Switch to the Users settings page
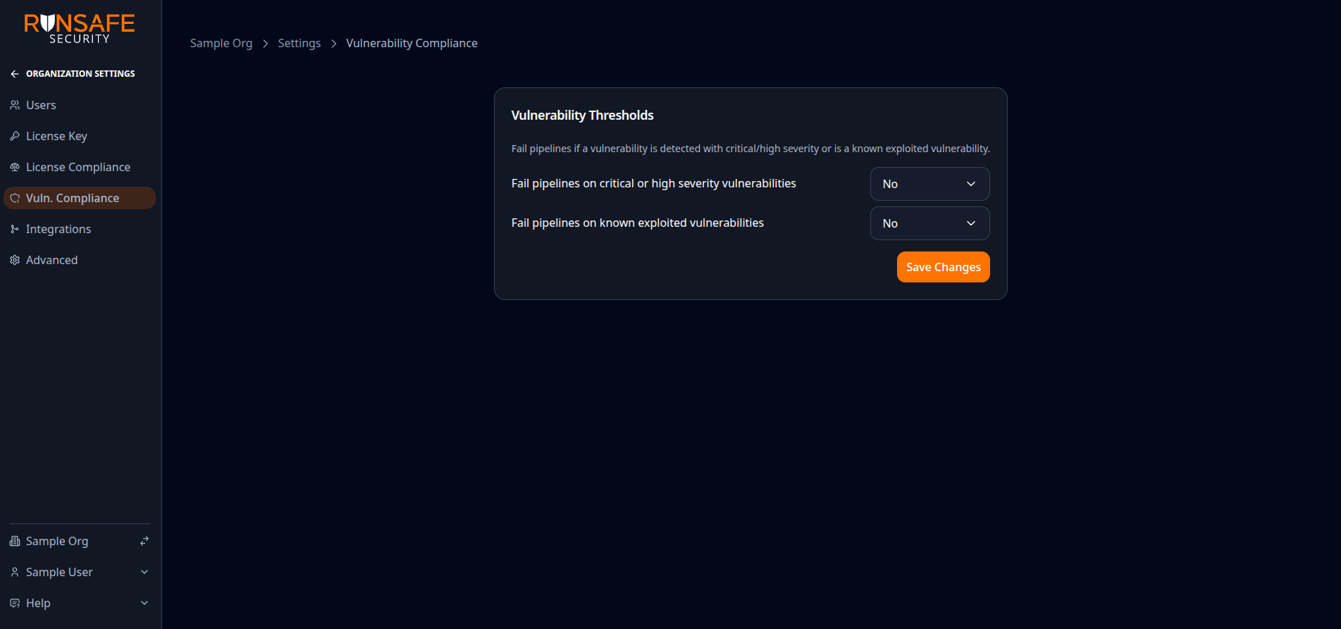This screenshot has width=1341, height=629. (40, 104)
